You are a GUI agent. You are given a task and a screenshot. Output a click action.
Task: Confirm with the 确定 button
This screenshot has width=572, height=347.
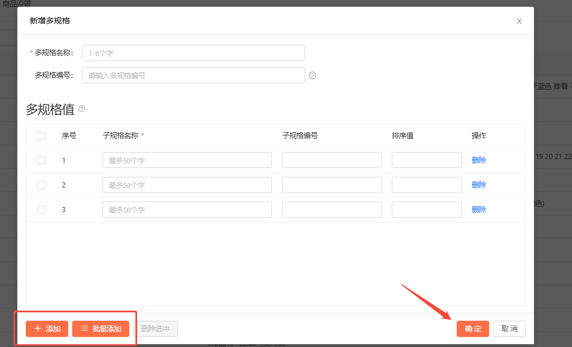click(473, 329)
